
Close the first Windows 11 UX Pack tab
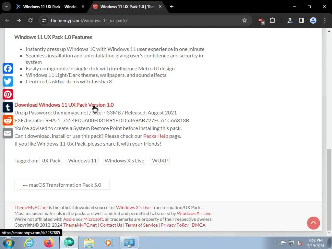point(83,6)
